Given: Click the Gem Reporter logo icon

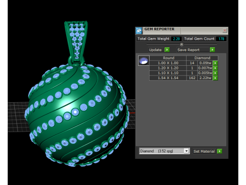Looking at the screenshot, I should pos(139,31).
